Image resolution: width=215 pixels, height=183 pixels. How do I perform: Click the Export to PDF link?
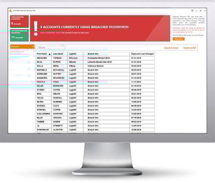[x=190, y=48]
